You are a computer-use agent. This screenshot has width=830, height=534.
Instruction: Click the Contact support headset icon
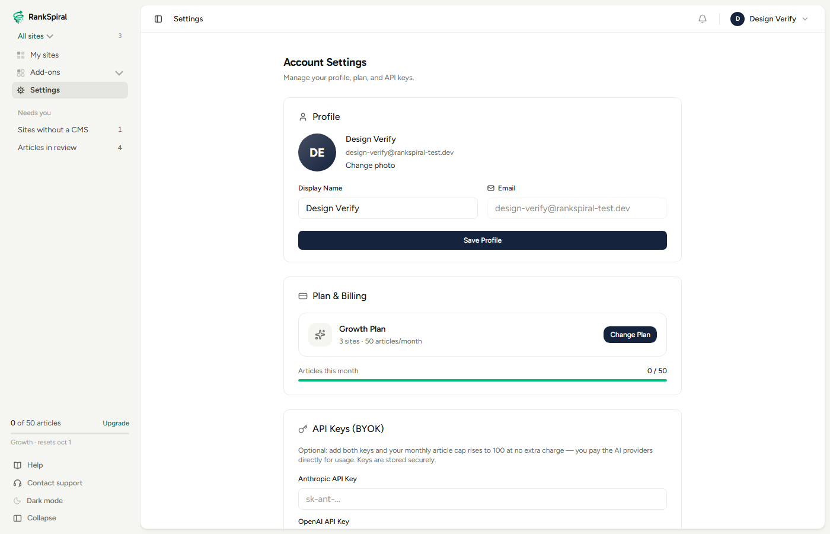tap(18, 483)
